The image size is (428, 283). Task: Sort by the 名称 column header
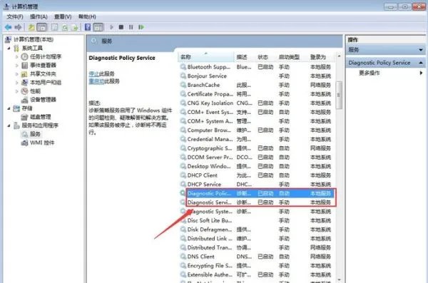tap(206, 57)
